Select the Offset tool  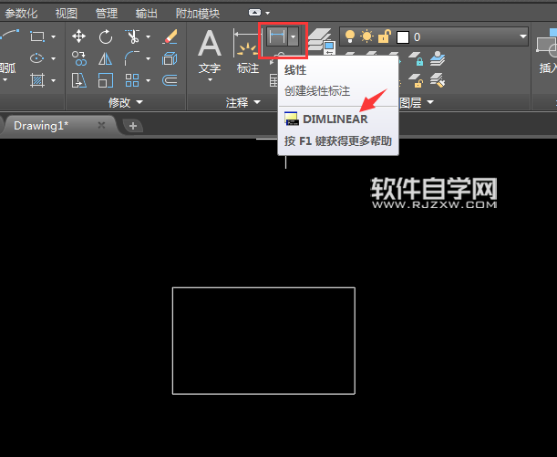170,80
